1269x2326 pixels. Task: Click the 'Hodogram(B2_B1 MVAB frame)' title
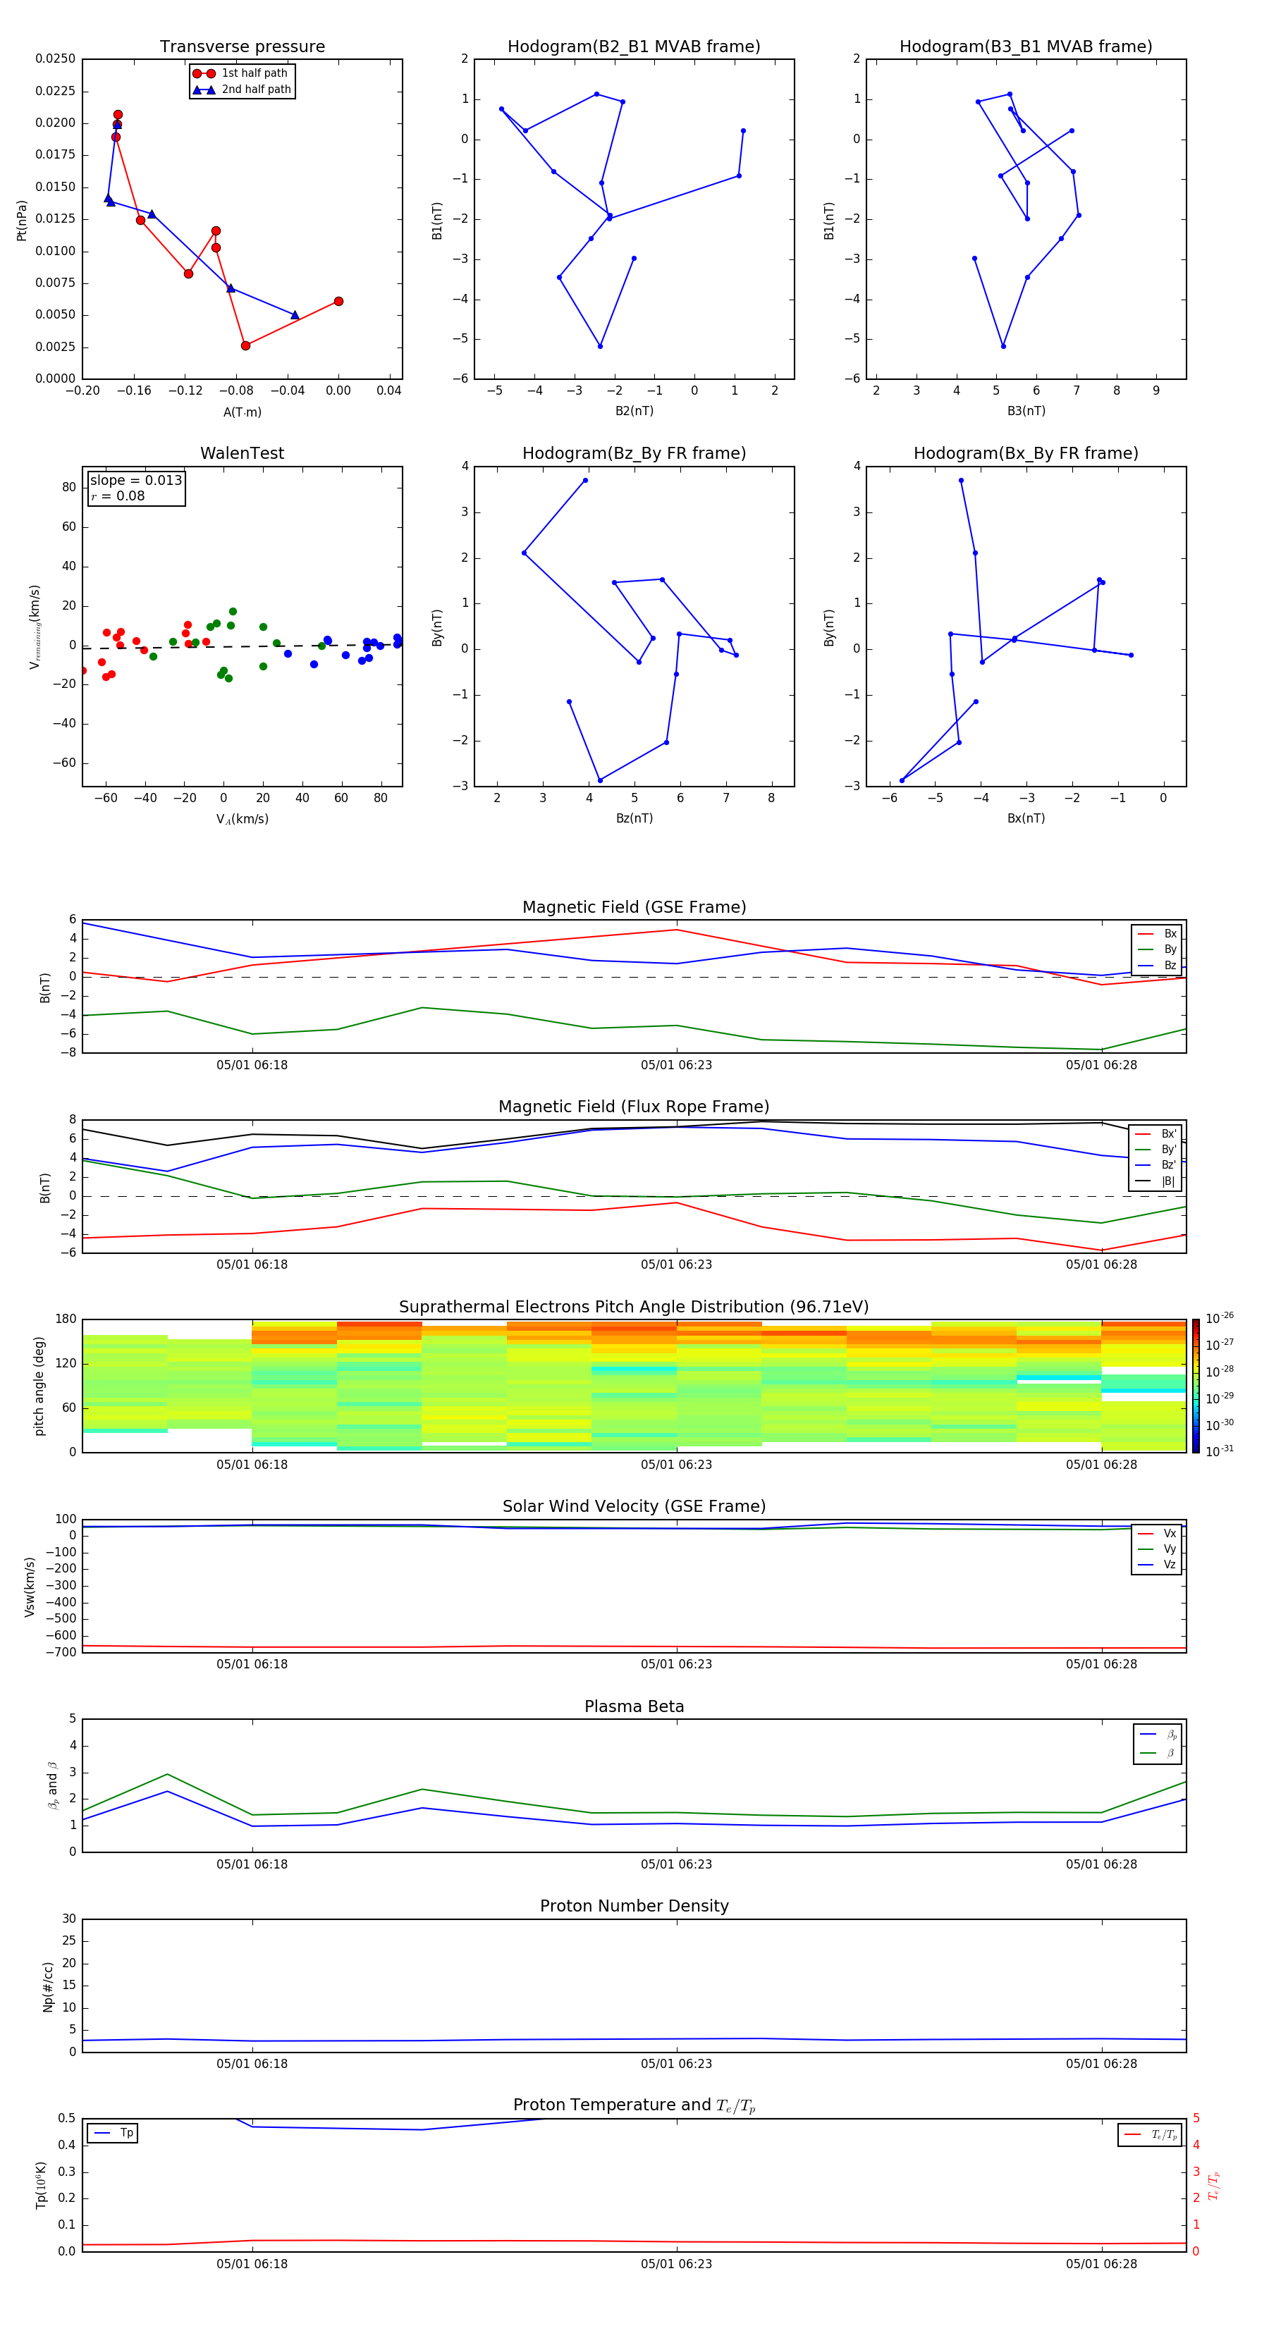point(634,47)
